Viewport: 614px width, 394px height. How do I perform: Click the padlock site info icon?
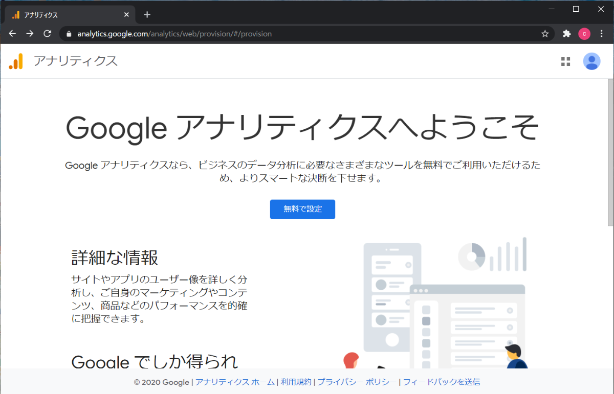click(x=69, y=34)
